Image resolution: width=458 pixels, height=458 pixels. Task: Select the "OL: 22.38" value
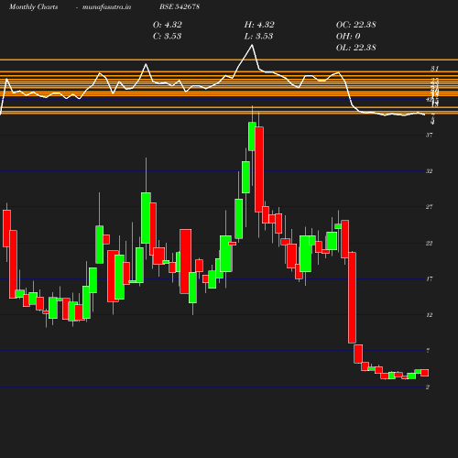click(356, 48)
